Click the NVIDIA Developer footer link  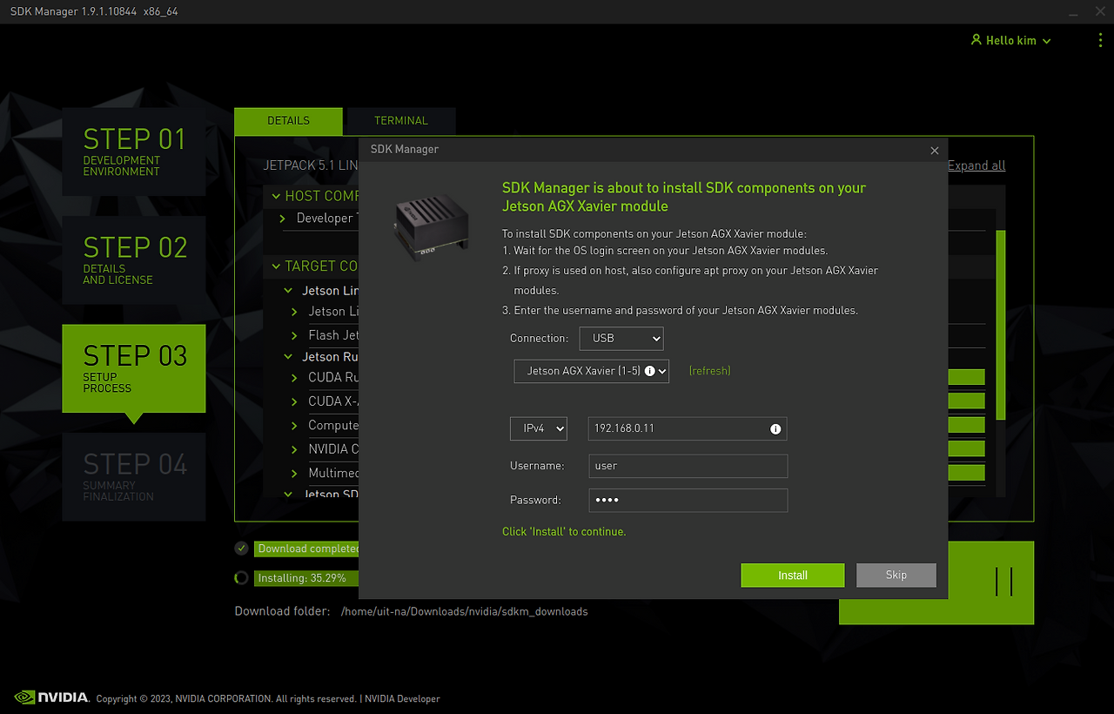[402, 698]
